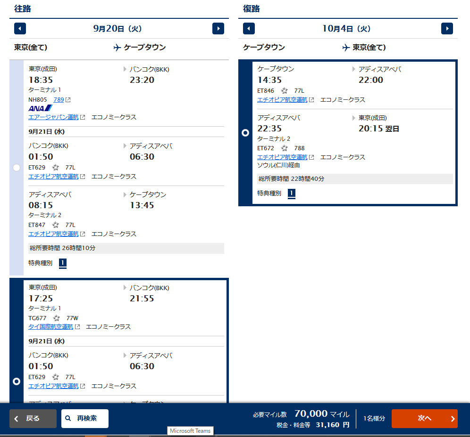Open エアージャパン運航 operator link
470x437 pixels.
point(53,117)
